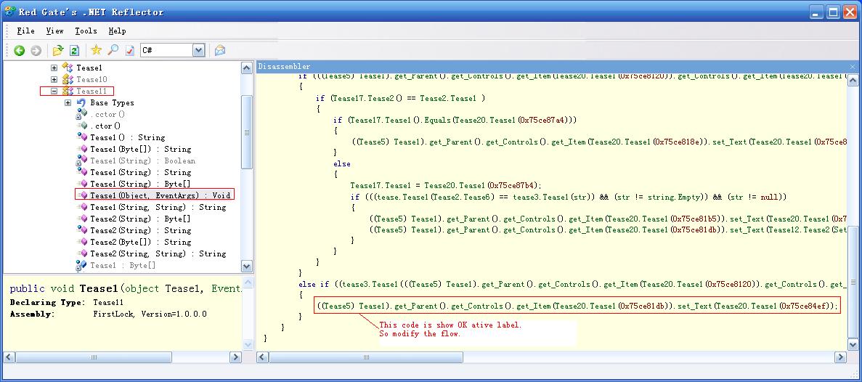Click the toolbar icon next to the magnifier
Screen dimensions: 862x382
click(x=130, y=51)
